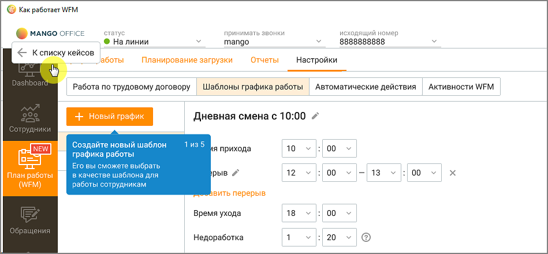Screen dimensions: 548x254
Task: Switch to Планирование загрузки tab
Action: [x=187, y=60]
